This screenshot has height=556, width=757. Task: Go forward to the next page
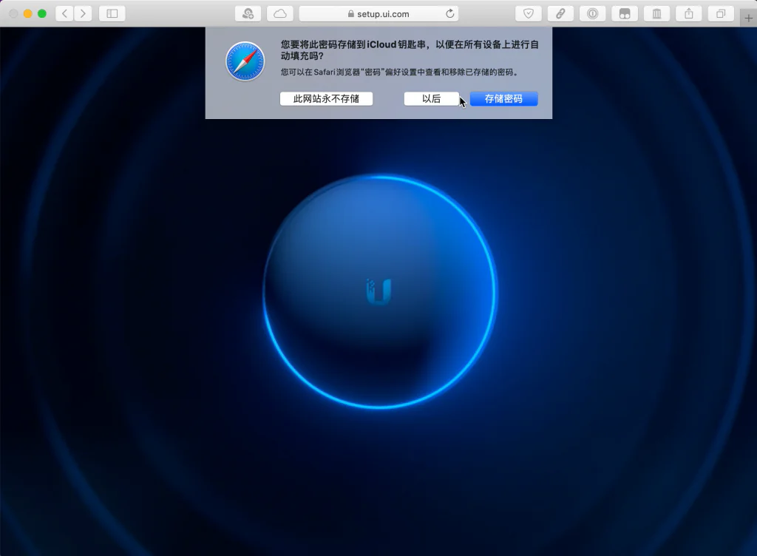click(83, 13)
